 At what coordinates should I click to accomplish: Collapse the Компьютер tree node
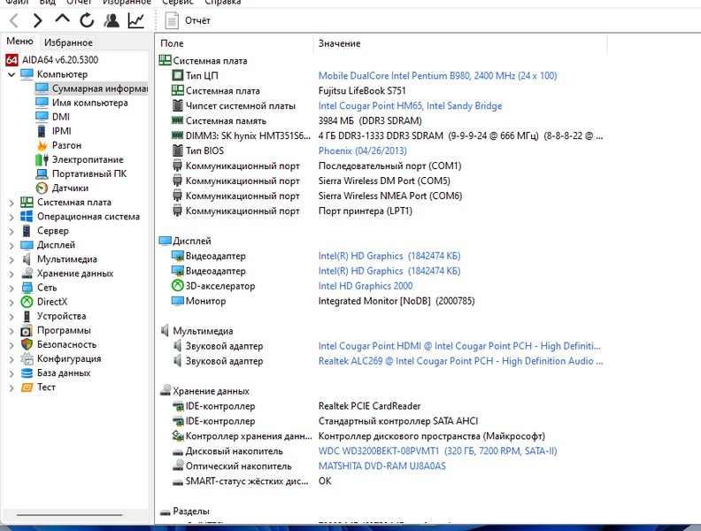(12, 74)
